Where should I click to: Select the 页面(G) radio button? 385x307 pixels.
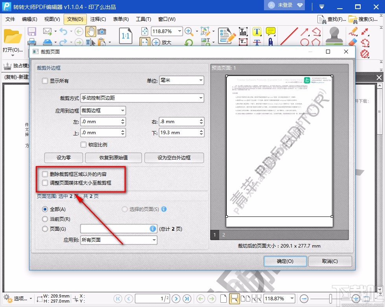pyautogui.click(x=45, y=229)
